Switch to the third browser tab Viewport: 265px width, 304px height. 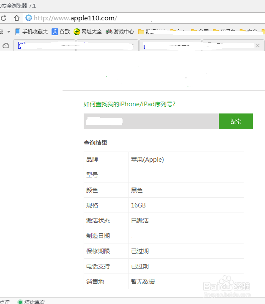170,46
